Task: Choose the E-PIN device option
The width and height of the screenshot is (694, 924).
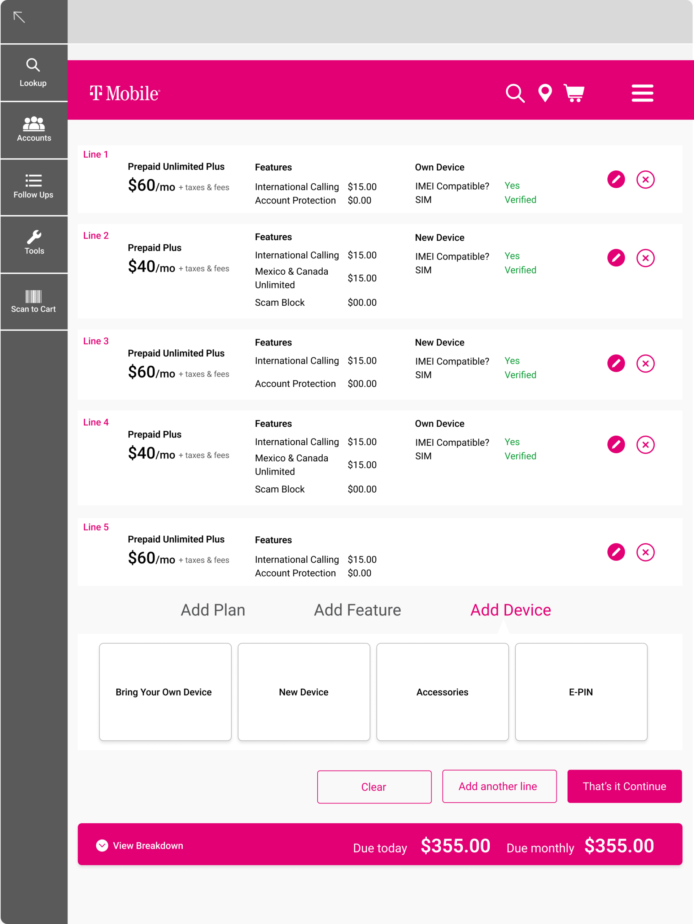Action: (x=581, y=692)
